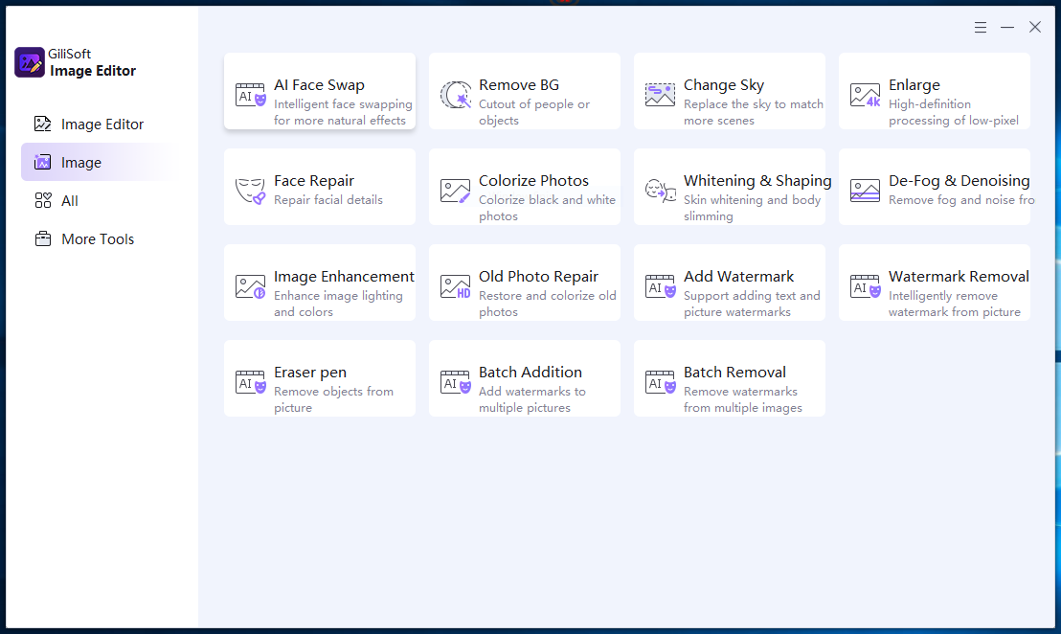Open Enlarge title
Image resolution: width=1061 pixels, height=634 pixels.
pos(914,85)
